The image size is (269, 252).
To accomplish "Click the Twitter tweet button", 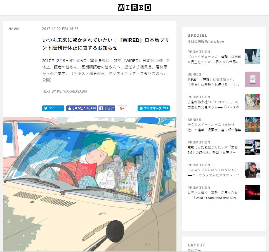I will pyautogui.click(x=53, y=108).
